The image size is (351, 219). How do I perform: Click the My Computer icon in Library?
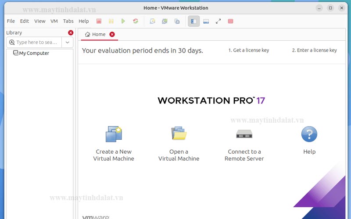pyautogui.click(x=16, y=53)
